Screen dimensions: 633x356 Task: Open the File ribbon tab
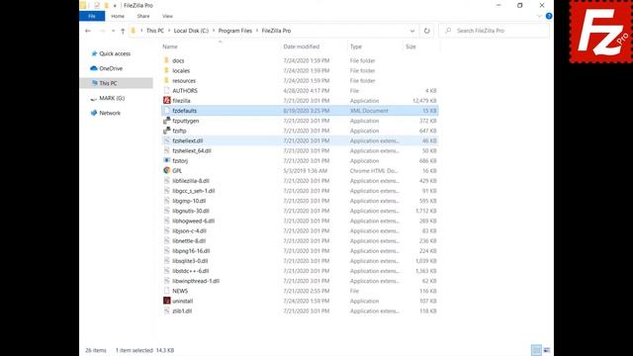pos(92,16)
